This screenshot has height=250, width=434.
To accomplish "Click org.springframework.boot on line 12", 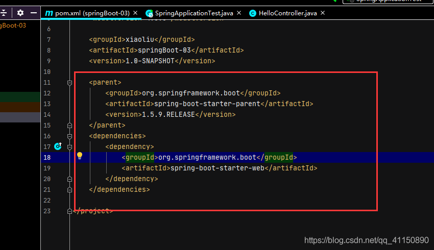I will click(x=191, y=93).
